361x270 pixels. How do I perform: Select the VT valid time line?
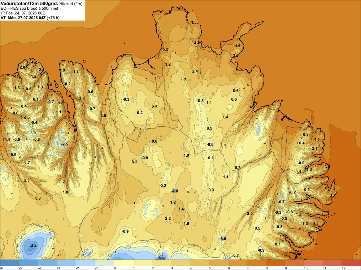[x=30, y=18]
